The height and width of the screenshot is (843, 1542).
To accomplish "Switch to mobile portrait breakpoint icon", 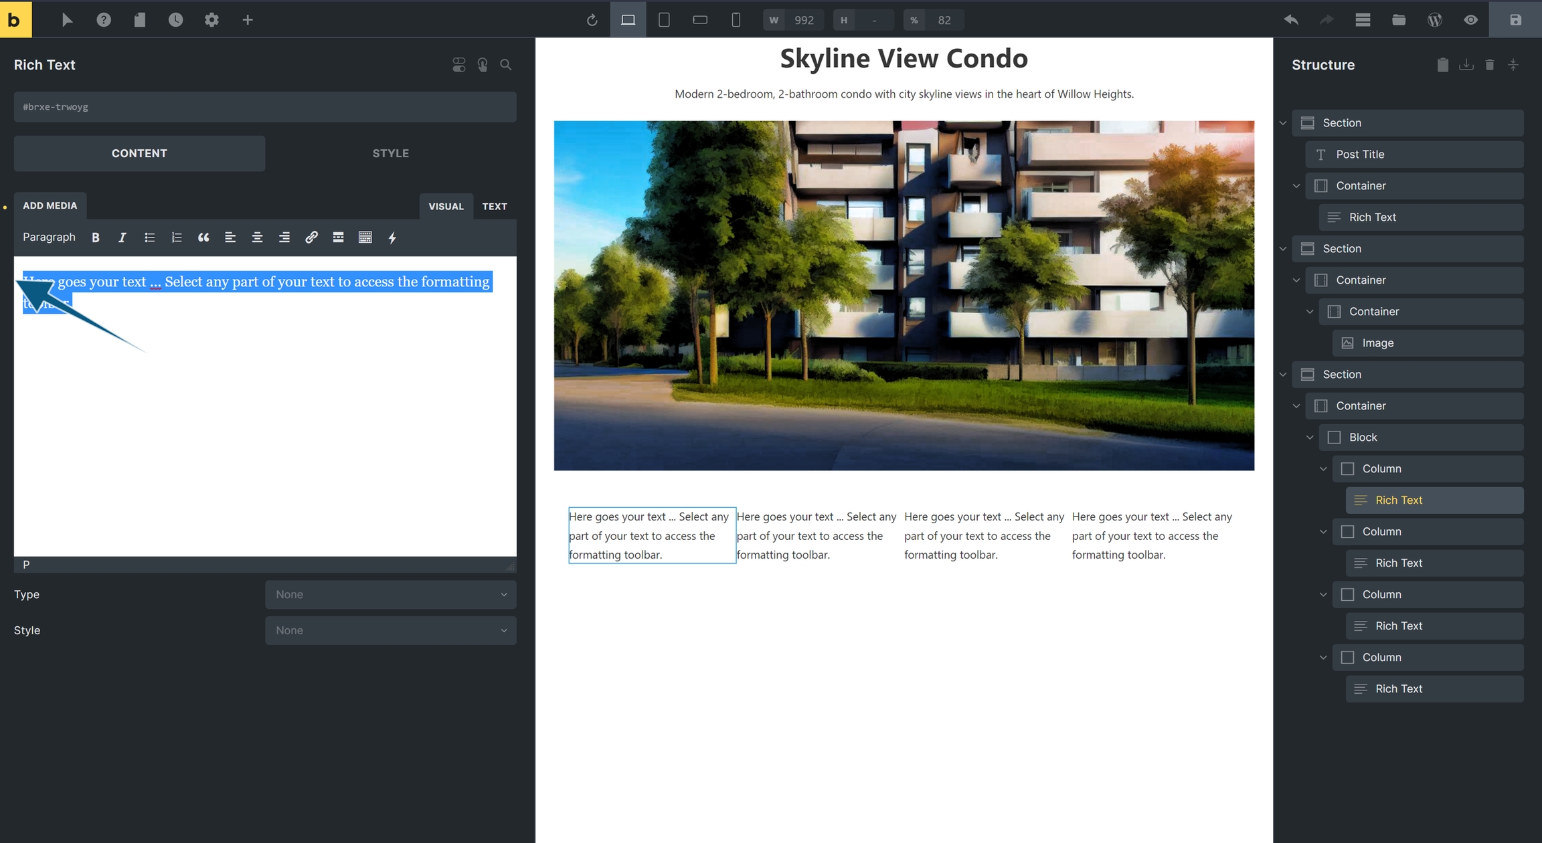I will [x=736, y=20].
